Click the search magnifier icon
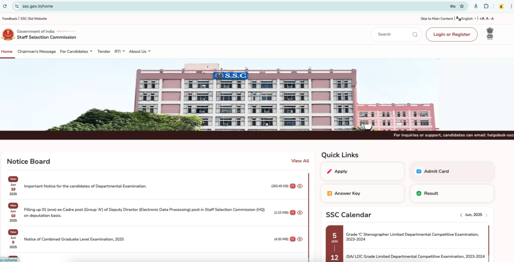Screen dimensions: 514x262 point(415,35)
